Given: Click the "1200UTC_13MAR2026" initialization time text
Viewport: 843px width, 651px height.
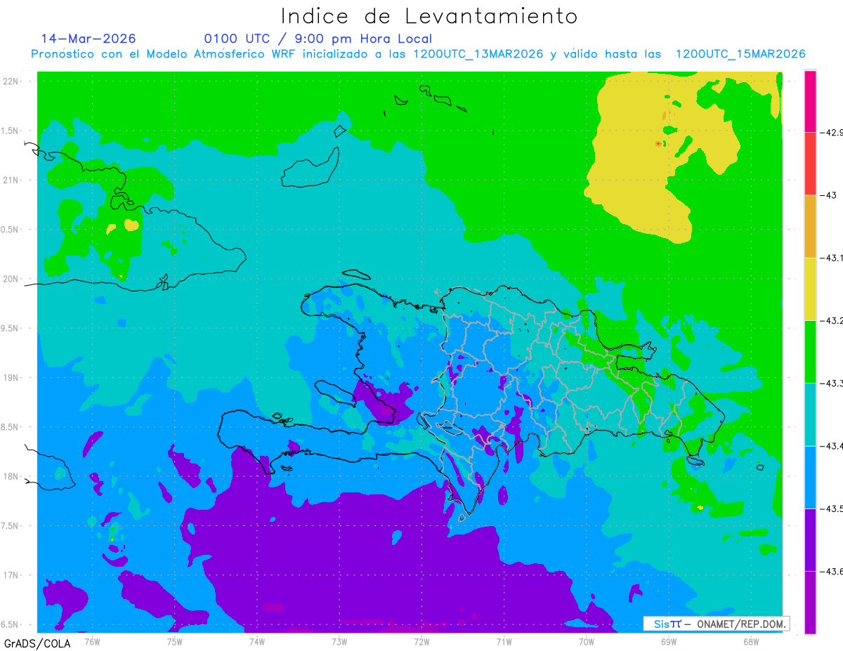Looking at the screenshot, I should 478,54.
